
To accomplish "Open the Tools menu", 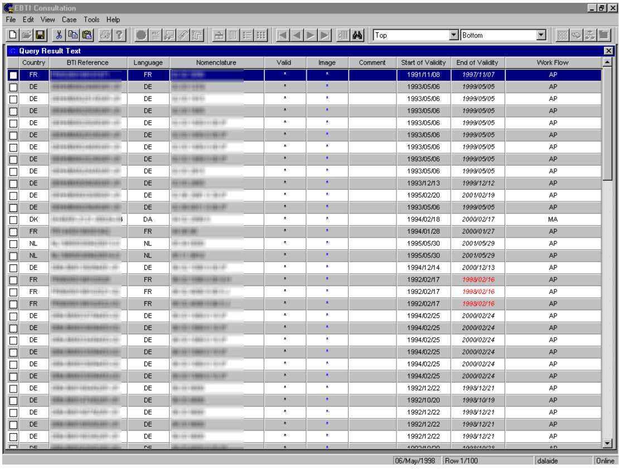I will pos(91,20).
